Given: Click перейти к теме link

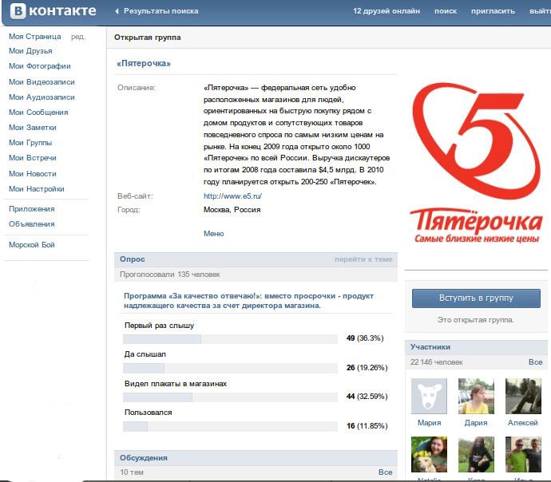Looking at the screenshot, I should tap(363, 259).
